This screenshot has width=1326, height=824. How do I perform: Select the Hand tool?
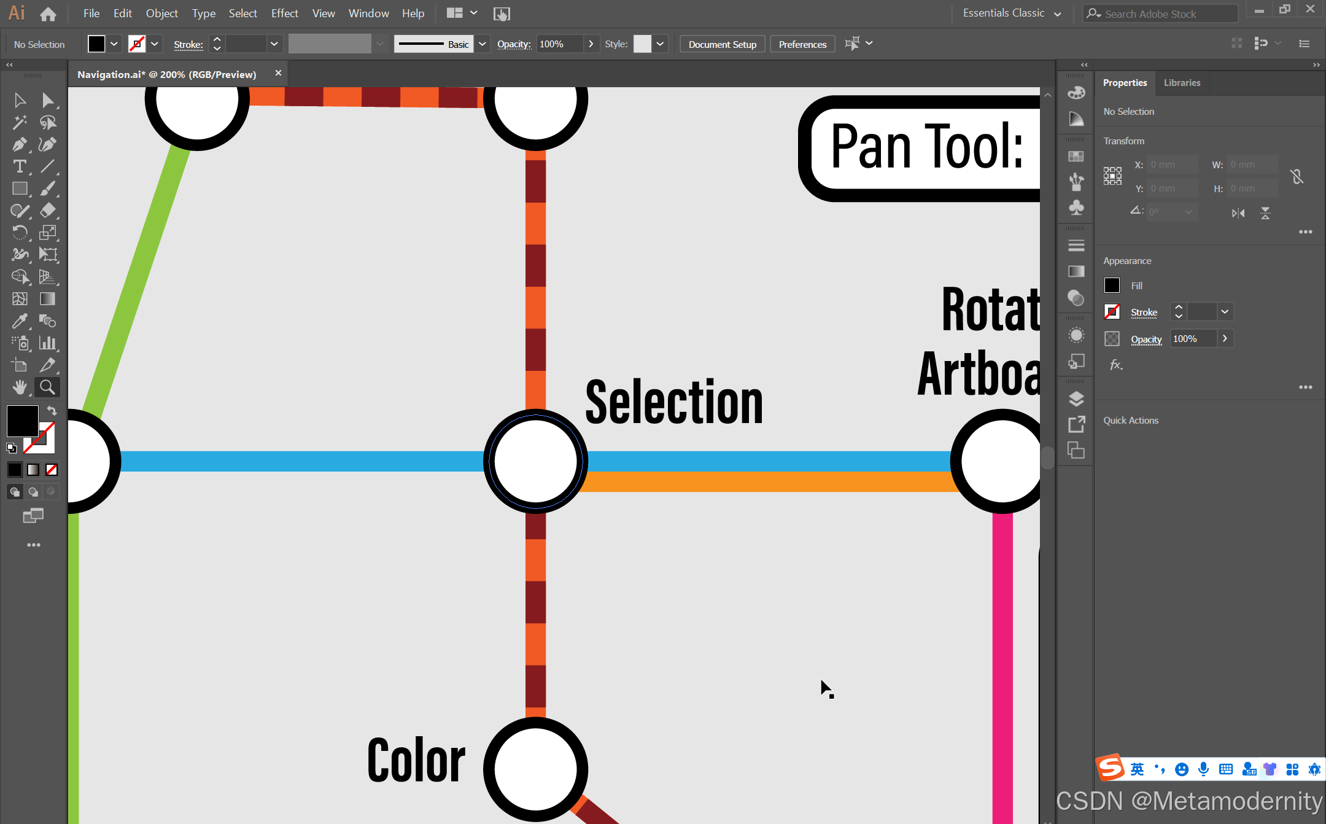point(20,387)
